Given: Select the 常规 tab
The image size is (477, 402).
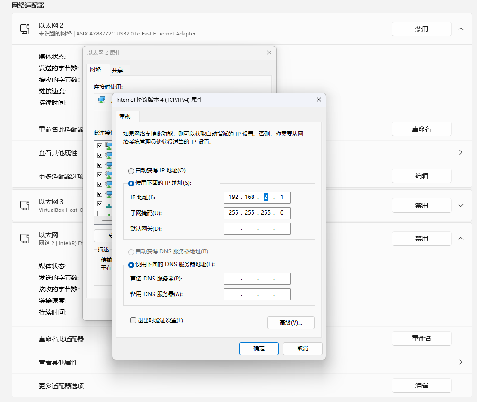Looking at the screenshot, I should 126,117.
